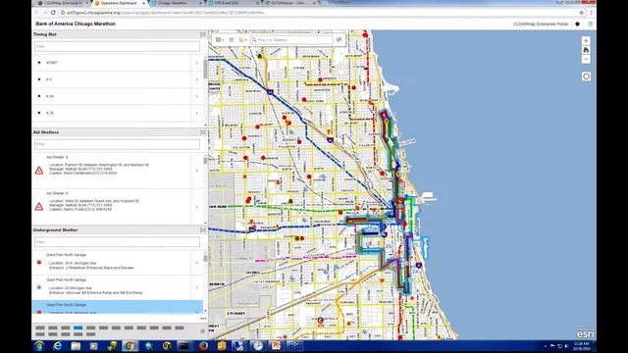Reset map to home extent
Viewport: 628px width, 353px height.
(x=586, y=50)
